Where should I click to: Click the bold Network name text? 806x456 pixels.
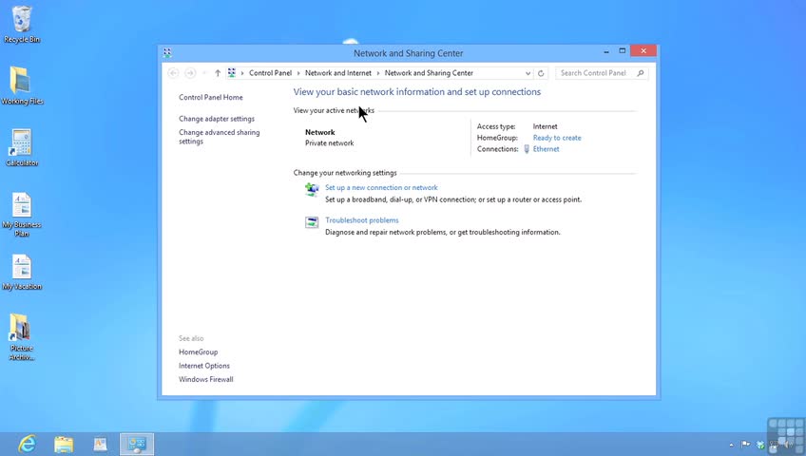pos(319,132)
